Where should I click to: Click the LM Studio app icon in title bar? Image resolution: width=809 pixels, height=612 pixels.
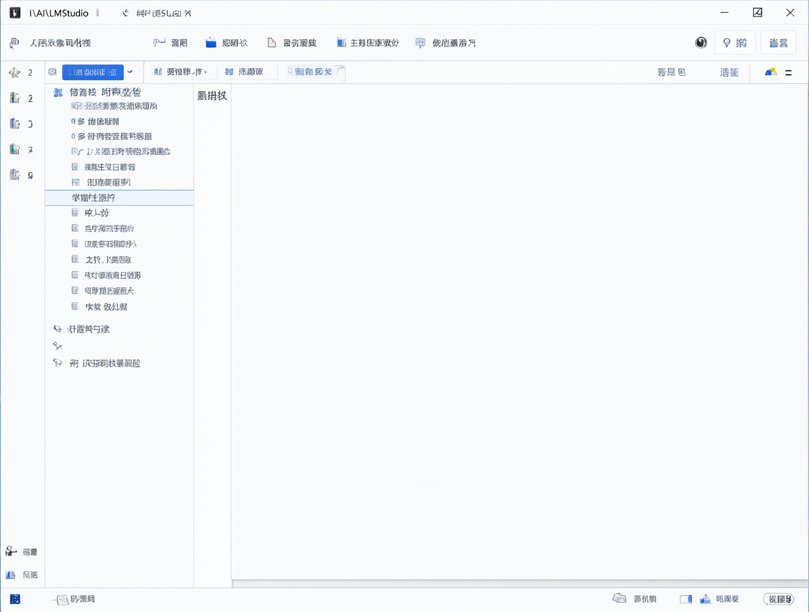point(15,13)
